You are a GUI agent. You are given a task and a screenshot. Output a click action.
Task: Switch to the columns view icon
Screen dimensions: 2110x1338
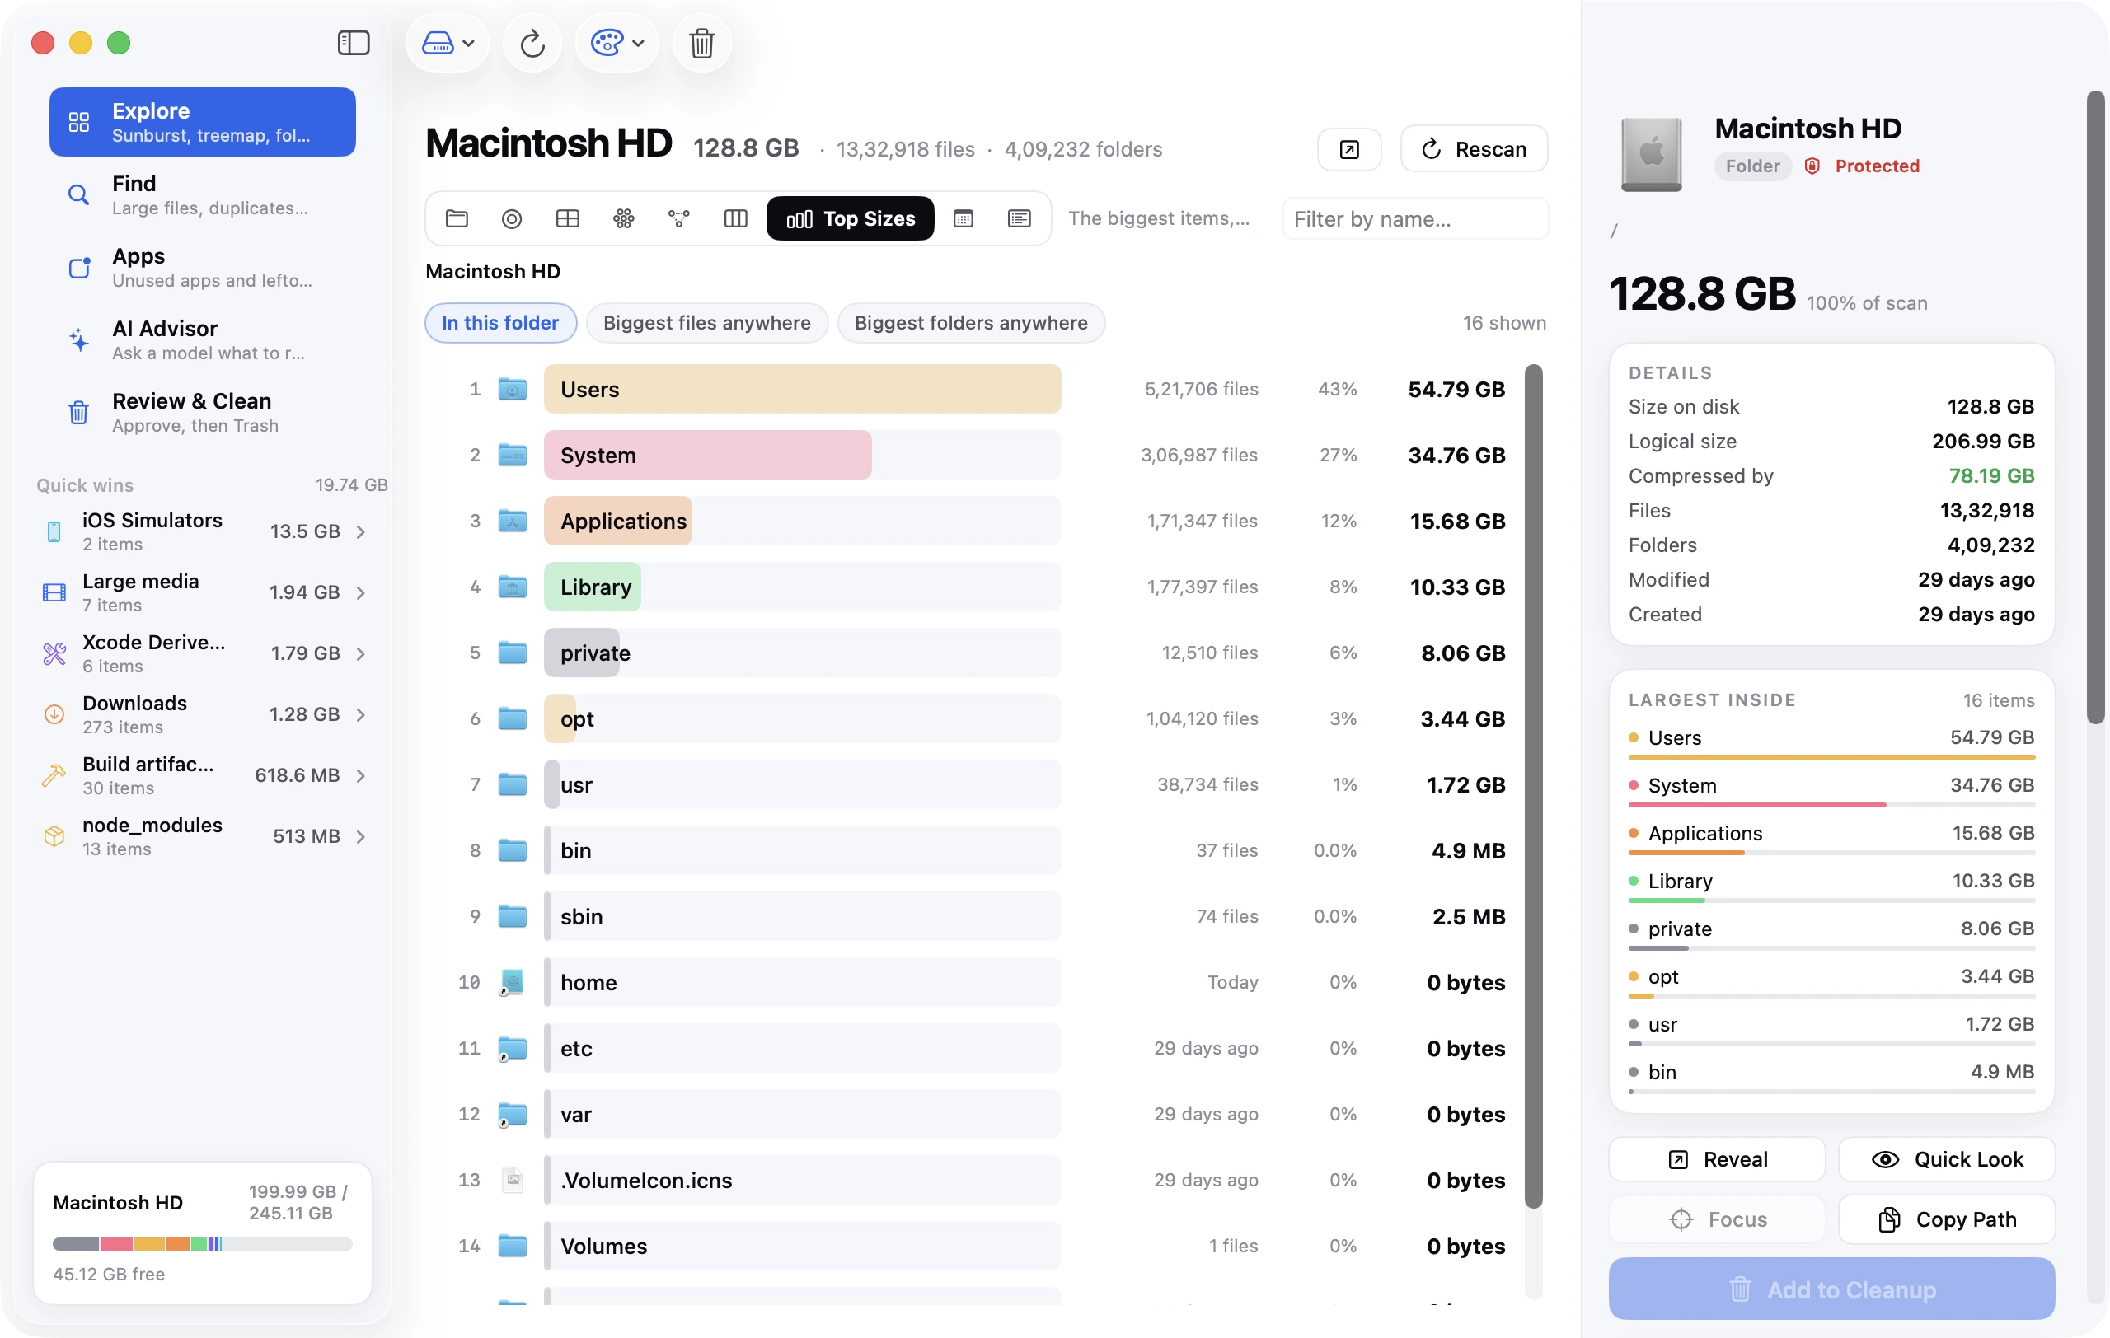(x=735, y=218)
